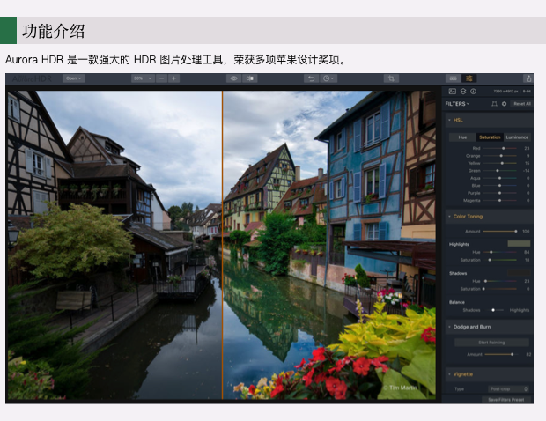Viewport: 546px width, 421px height.
Task: Click the Highlights Hue slider
Action: click(x=499, y=252)
